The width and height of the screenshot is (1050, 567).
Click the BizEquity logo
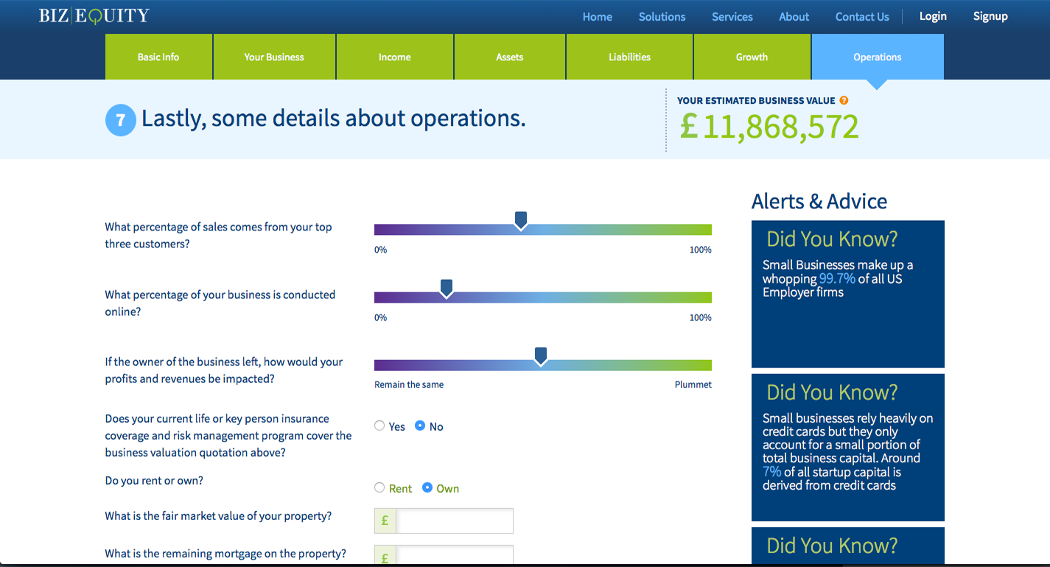pos(94,15)
